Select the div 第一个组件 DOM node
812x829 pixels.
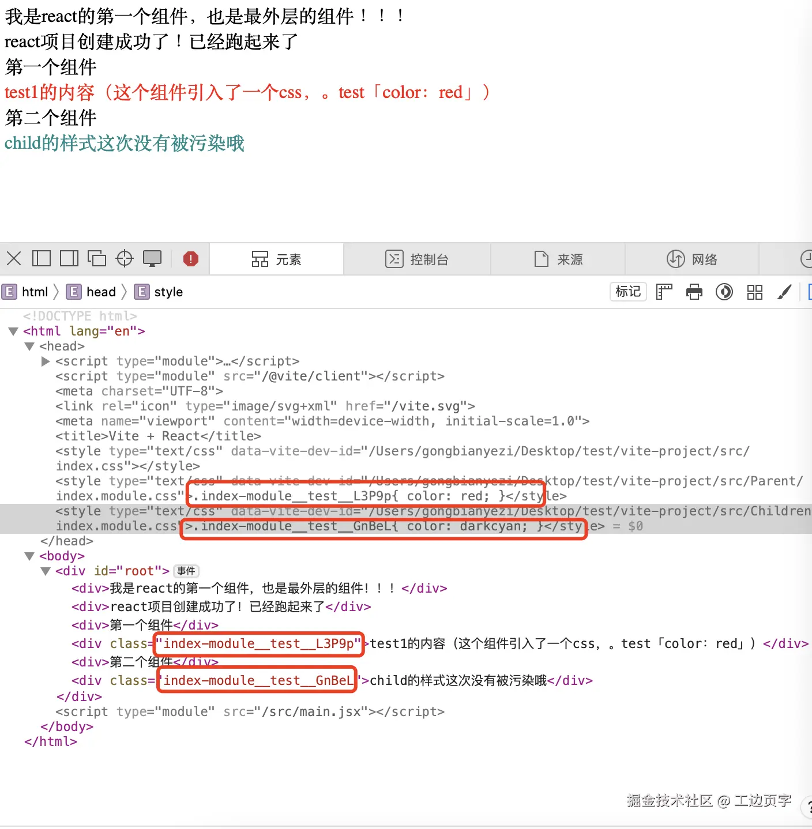[x=145, y=625]
